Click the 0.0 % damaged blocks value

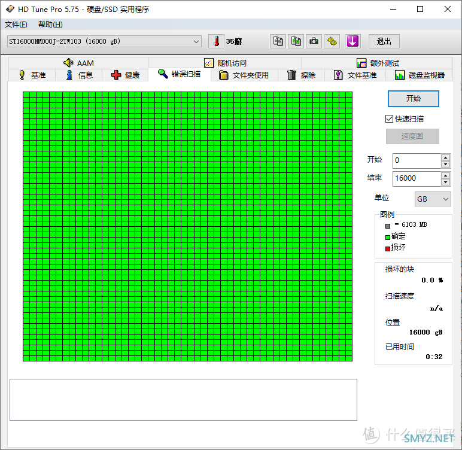(432, 280)
